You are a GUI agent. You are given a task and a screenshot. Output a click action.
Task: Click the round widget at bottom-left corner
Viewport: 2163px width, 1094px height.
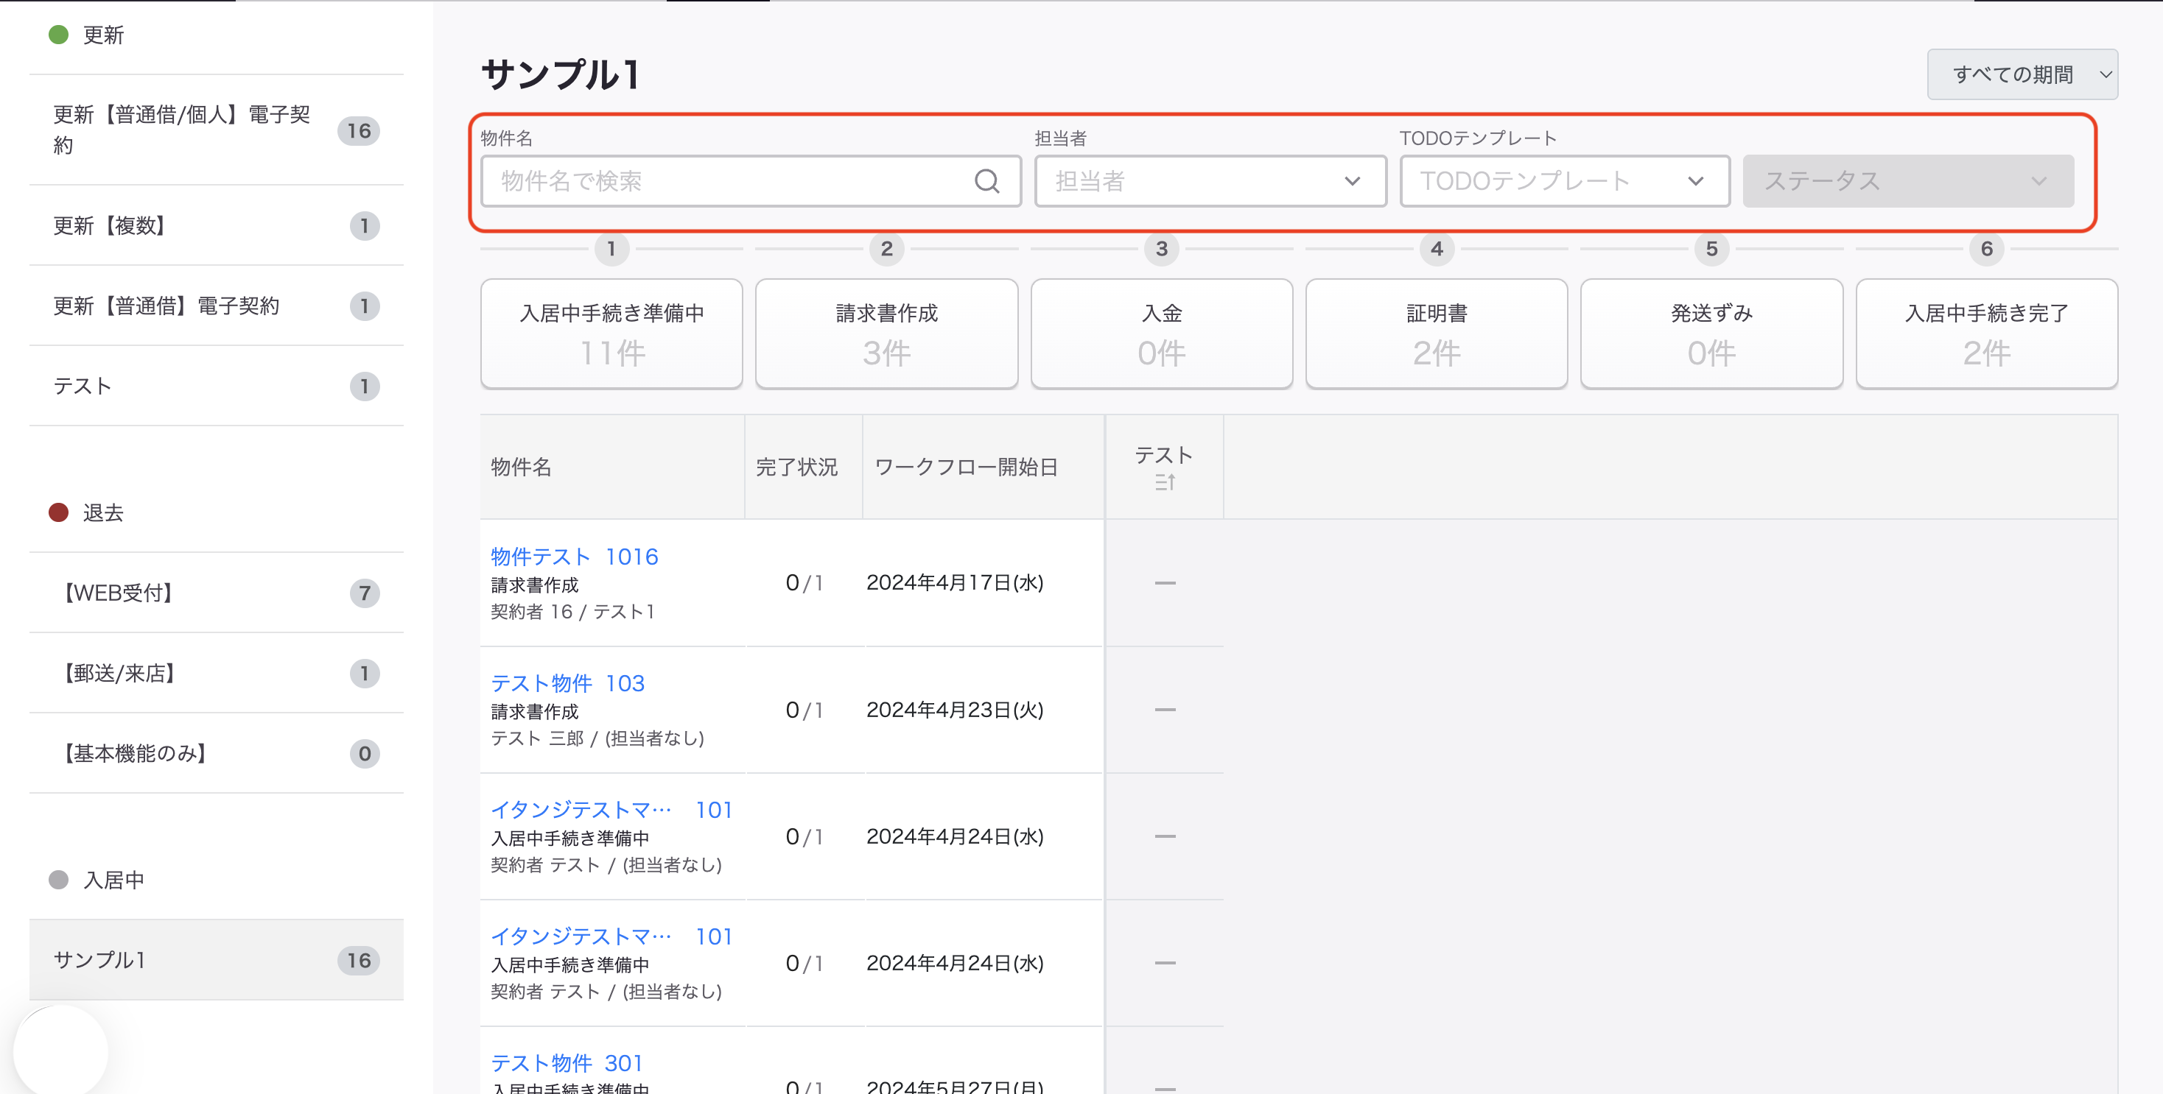point(60,1051)
